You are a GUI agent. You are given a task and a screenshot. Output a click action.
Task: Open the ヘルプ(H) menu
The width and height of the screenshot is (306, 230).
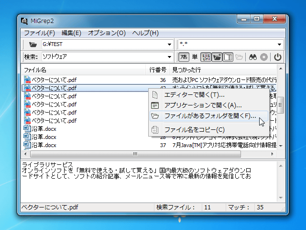[145, 33]
